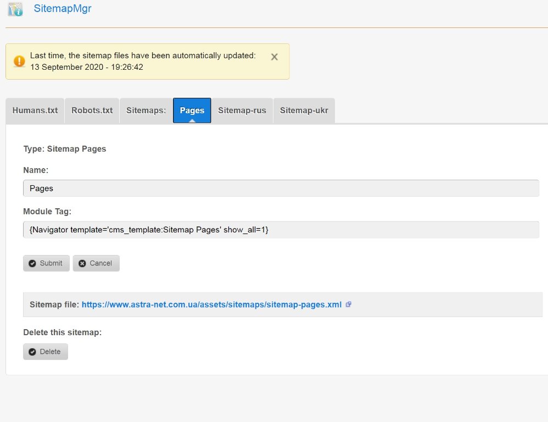Select the active Pages tab
The height and width of the screenshot is (422, 548).
point(192,110)
